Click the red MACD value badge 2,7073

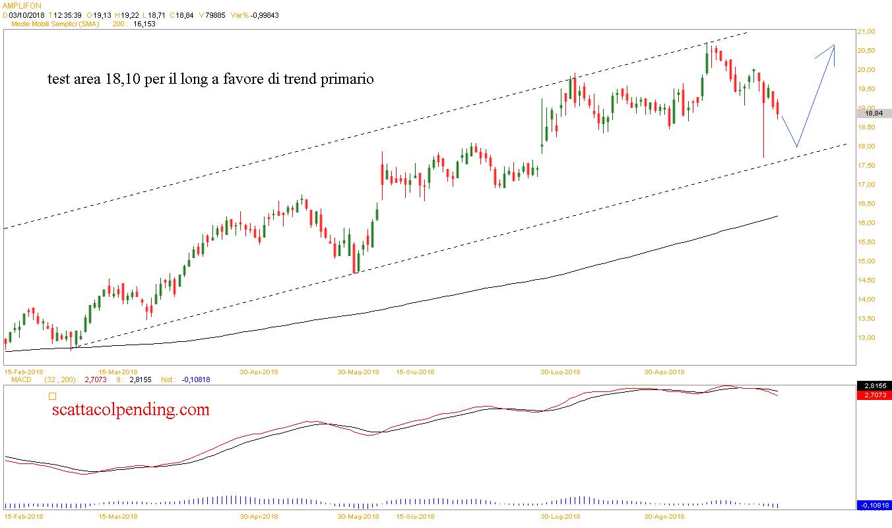[874, 394]
